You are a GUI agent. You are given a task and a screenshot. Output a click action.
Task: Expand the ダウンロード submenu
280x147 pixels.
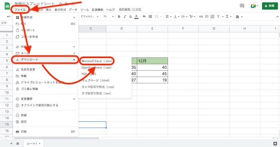coord(45,59)
